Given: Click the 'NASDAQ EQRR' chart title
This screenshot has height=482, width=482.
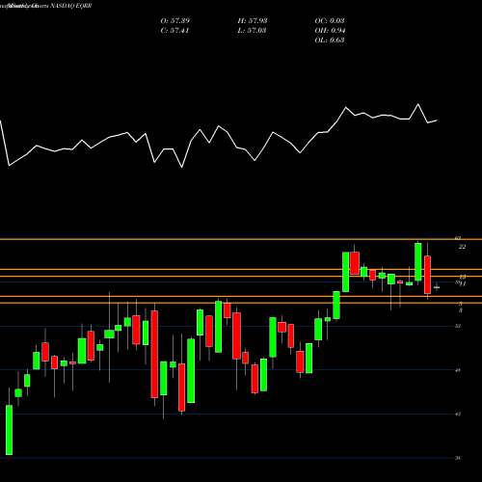Looking at the screenshot, I should pyautogui.click(x=70, y=6).
